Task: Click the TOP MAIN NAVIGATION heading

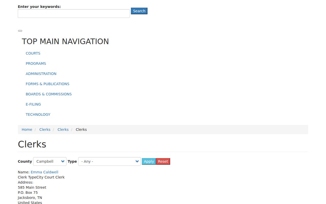Action: pos(65,41)
